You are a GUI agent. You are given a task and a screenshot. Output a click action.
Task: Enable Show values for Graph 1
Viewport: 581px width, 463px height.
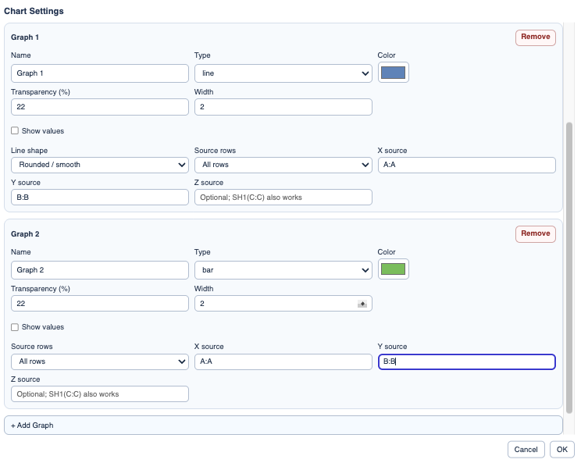click(x=15, y=130)
